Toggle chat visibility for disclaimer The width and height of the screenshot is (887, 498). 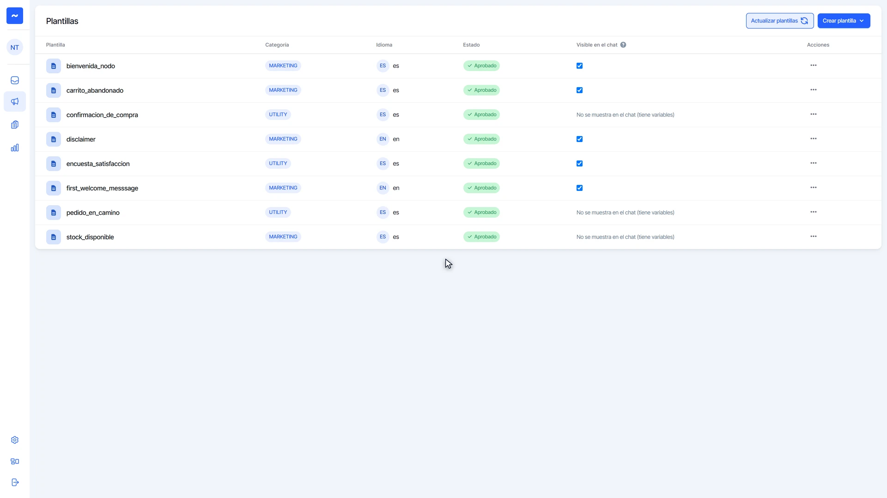click(579, 139)
